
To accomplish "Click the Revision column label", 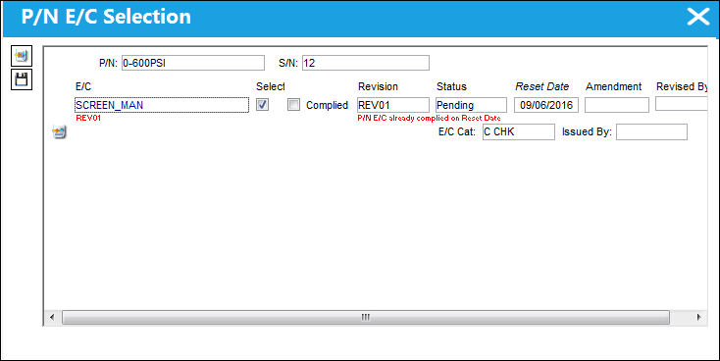I will coord(378,86).
